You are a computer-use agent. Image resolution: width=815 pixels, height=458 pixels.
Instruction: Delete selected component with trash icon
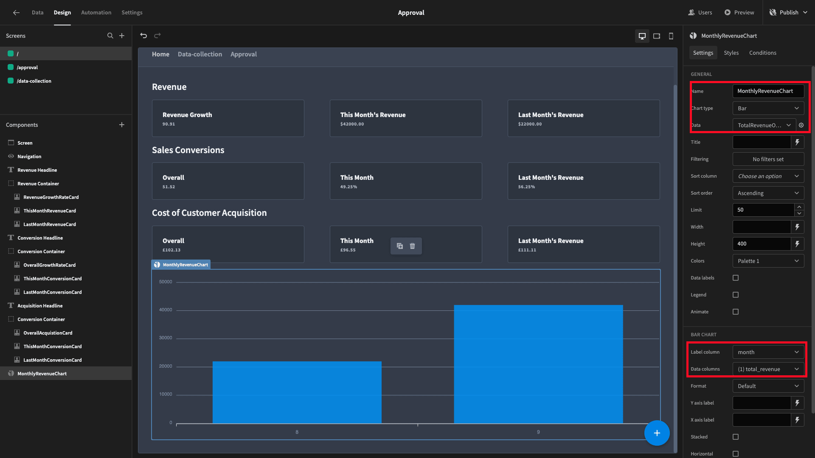[x=412, y=246]
